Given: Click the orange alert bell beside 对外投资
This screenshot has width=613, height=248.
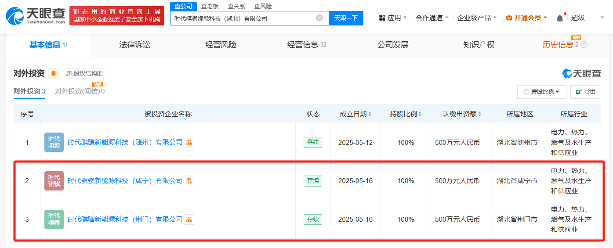Looking at the screenshot, I should point(54,73).
